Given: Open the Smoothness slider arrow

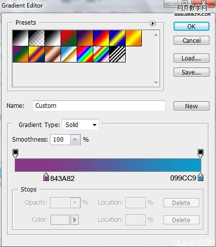Looking at the screenshot, I should click(75, 140).
